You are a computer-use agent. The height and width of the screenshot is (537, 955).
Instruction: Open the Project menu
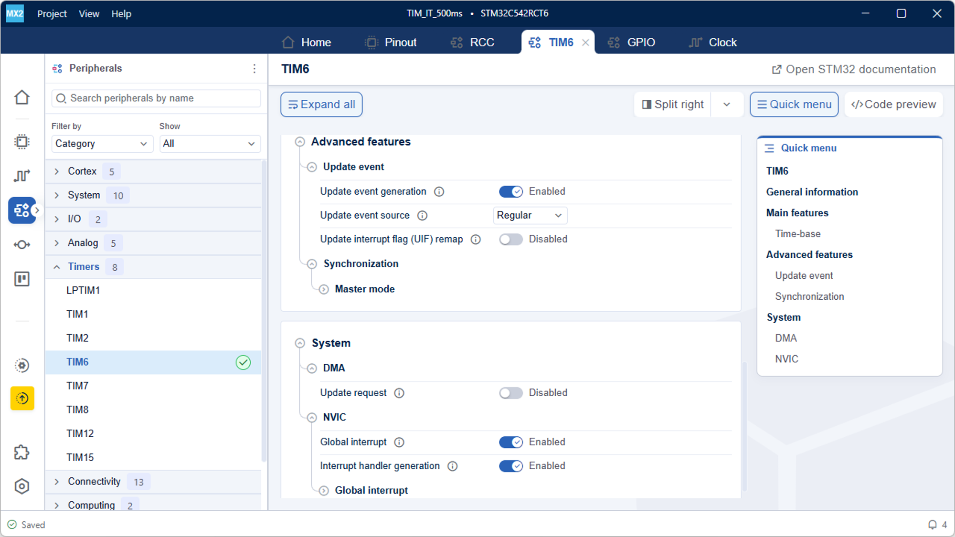click(x=52, y=14)
